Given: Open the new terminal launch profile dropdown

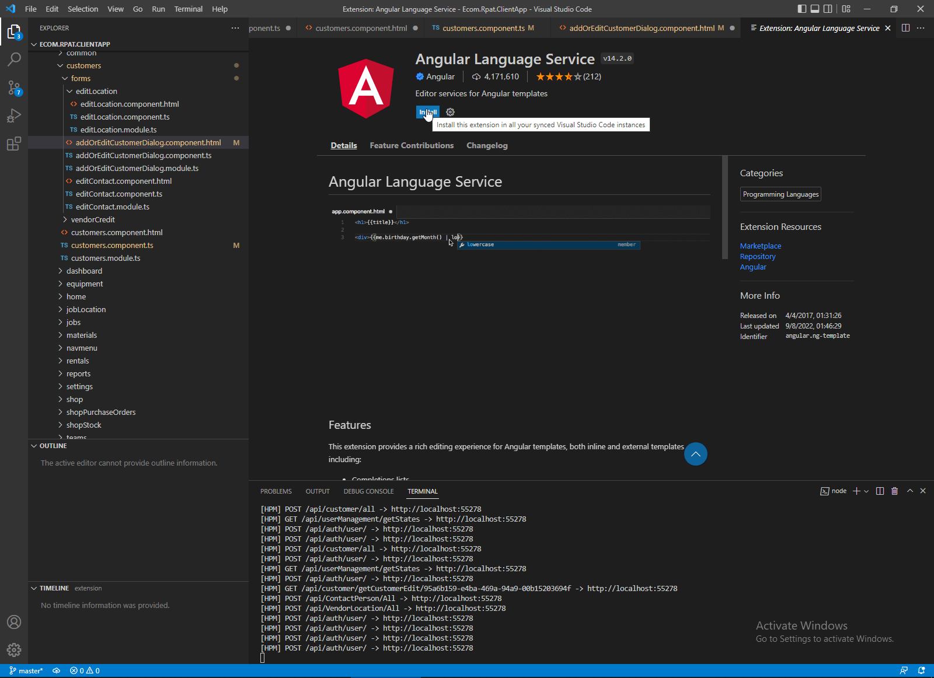Looking at the screenshot, I should [x=866, y=491].
